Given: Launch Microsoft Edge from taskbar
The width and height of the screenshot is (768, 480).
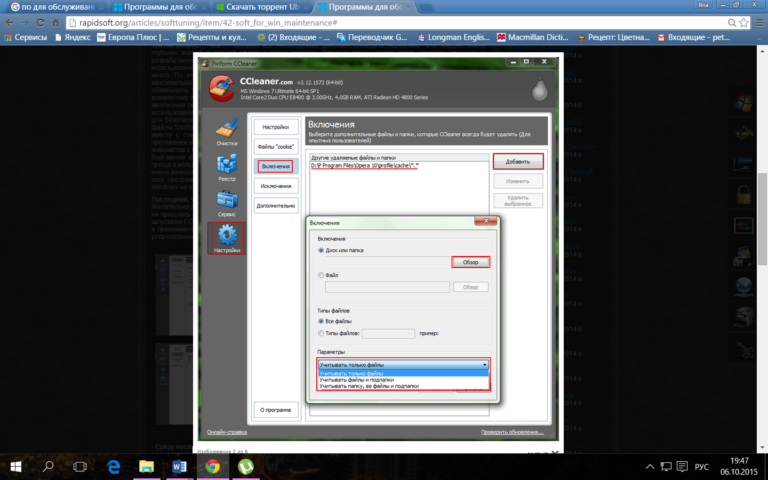Looking at the screenshot, I should (x=114, y=467).
